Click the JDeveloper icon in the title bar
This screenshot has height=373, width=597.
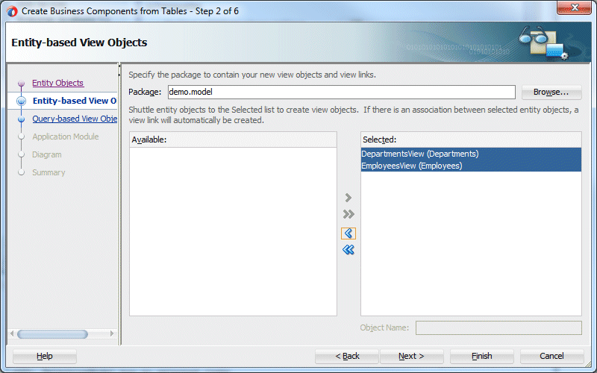[x=12, y=11]
